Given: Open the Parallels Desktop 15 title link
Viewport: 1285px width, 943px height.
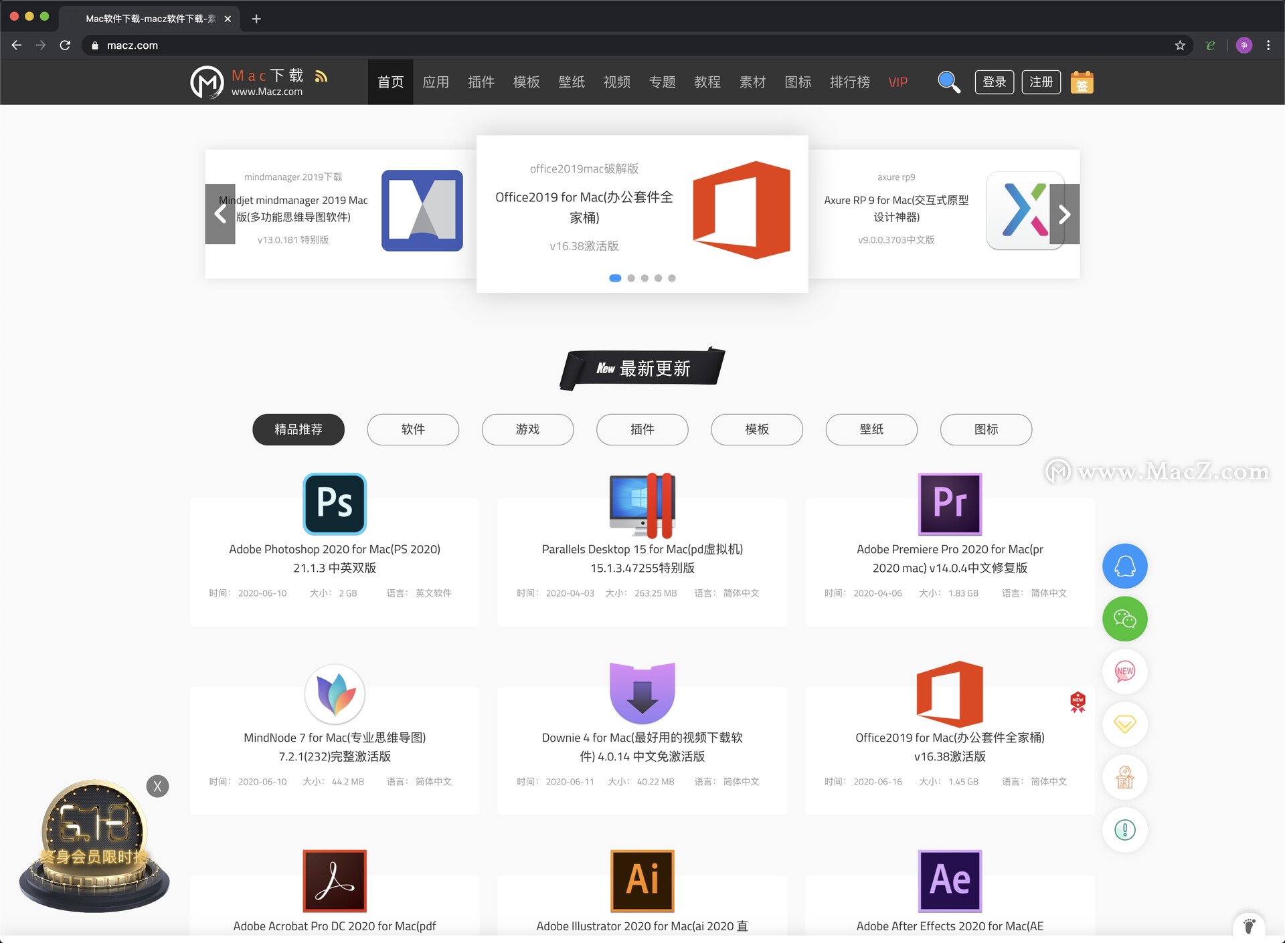Looking at the screenshot, I should (642, 558).
